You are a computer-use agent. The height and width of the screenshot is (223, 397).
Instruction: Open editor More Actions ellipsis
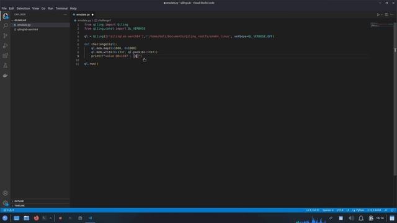pyautogui.click(x=392, y=15)
